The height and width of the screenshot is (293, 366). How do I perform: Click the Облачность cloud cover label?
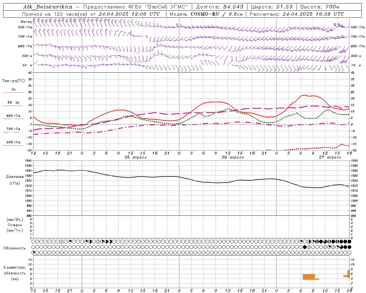click(15, 248)
